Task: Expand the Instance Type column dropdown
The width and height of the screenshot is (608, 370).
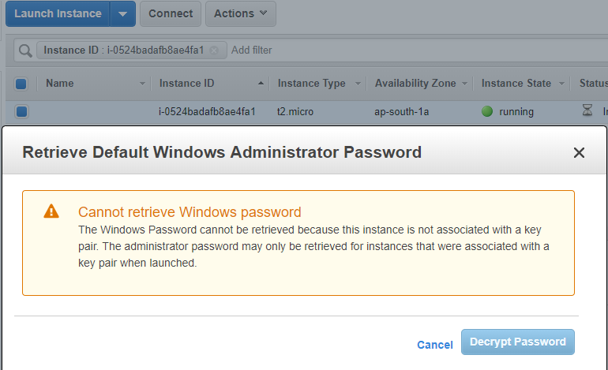Action: pyautogui.click(x=358, y=84)
